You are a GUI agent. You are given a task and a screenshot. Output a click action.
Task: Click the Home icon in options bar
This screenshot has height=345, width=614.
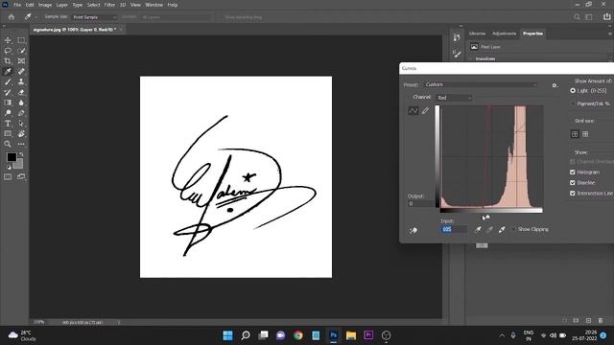12,17
